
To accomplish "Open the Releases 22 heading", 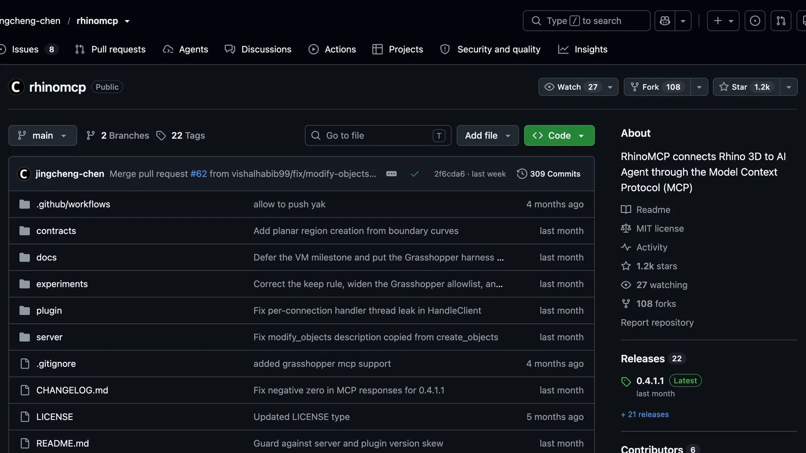I will point(653,358).
